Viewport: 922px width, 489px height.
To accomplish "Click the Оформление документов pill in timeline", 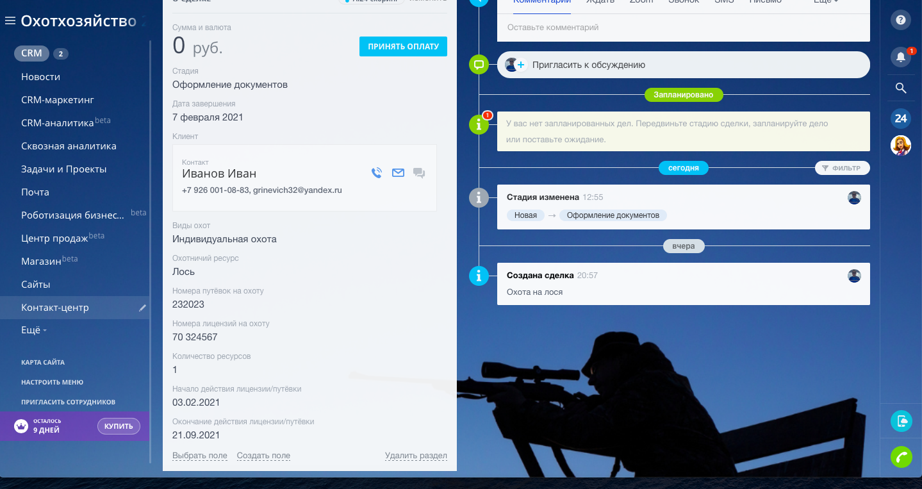I will pos(613,215).
